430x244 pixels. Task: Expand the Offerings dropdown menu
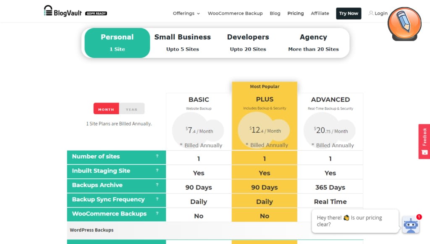point(186,13)
